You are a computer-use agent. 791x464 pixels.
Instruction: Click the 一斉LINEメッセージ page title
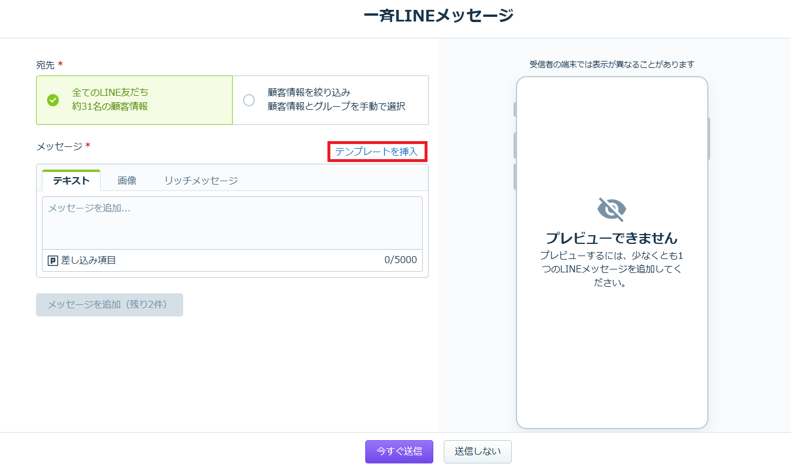pyautogui.click(x=439, y=16)
